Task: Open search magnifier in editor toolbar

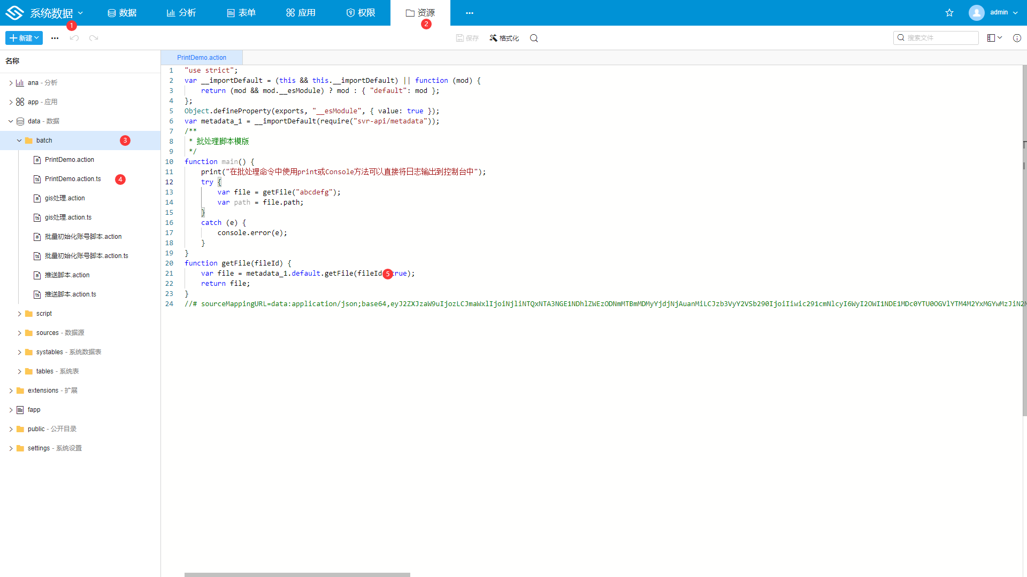Action: pyautogui.click(x=534, y=38)
